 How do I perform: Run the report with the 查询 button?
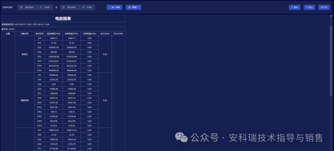coord(295,7)
